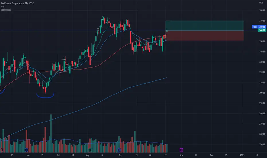Screen dimensions: 267x158
Task: Open the USD currency selector
Action: click(x=261, y=3)
